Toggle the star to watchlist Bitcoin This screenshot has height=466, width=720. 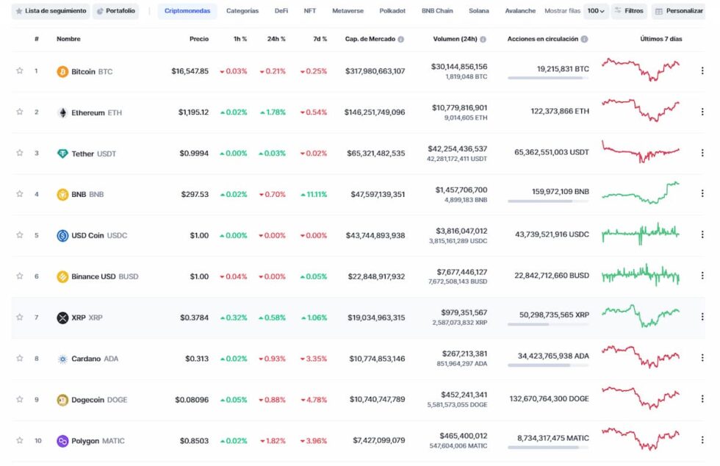coord(20,71)
